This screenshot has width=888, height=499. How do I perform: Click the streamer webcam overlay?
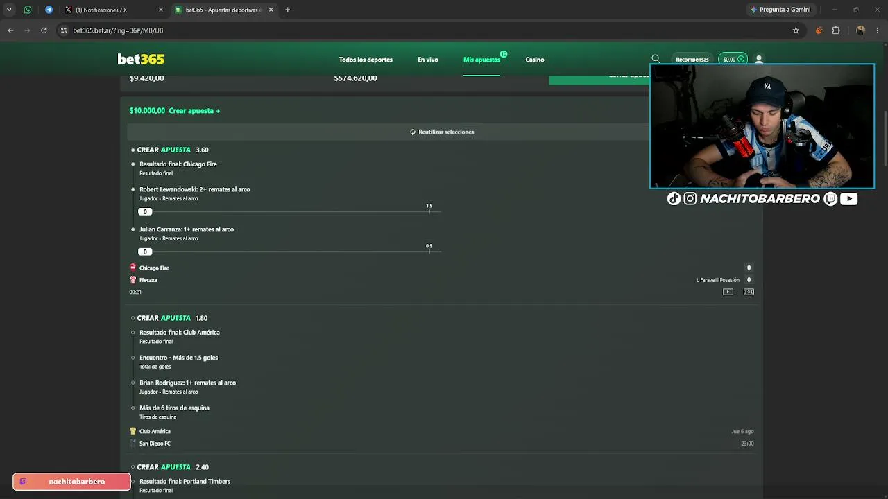click(x=762, y=126)
